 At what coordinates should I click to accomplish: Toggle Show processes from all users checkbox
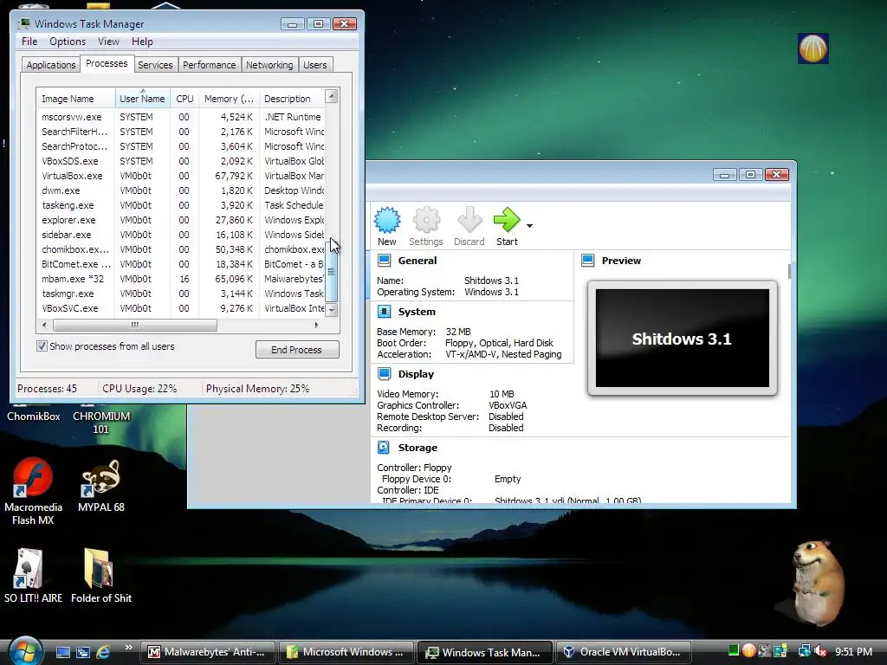coord(42,346)
